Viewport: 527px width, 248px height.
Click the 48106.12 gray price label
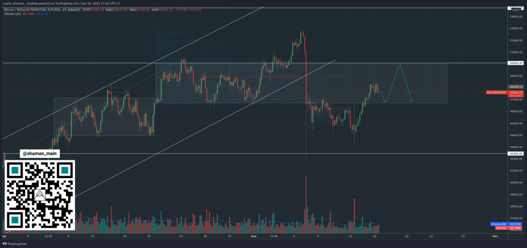(515, 87)
